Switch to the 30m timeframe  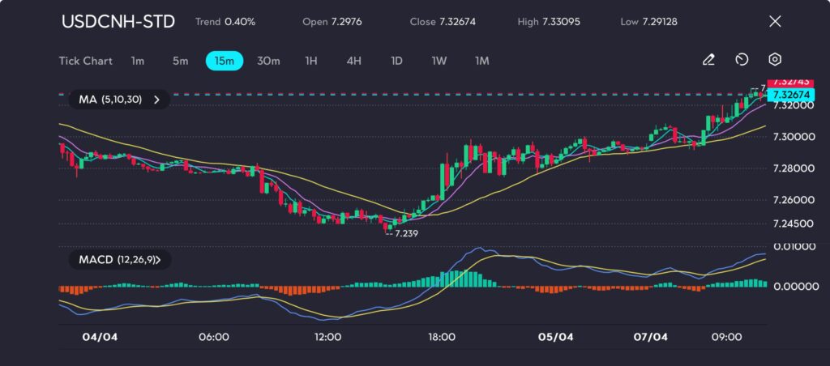click(268, 61)
